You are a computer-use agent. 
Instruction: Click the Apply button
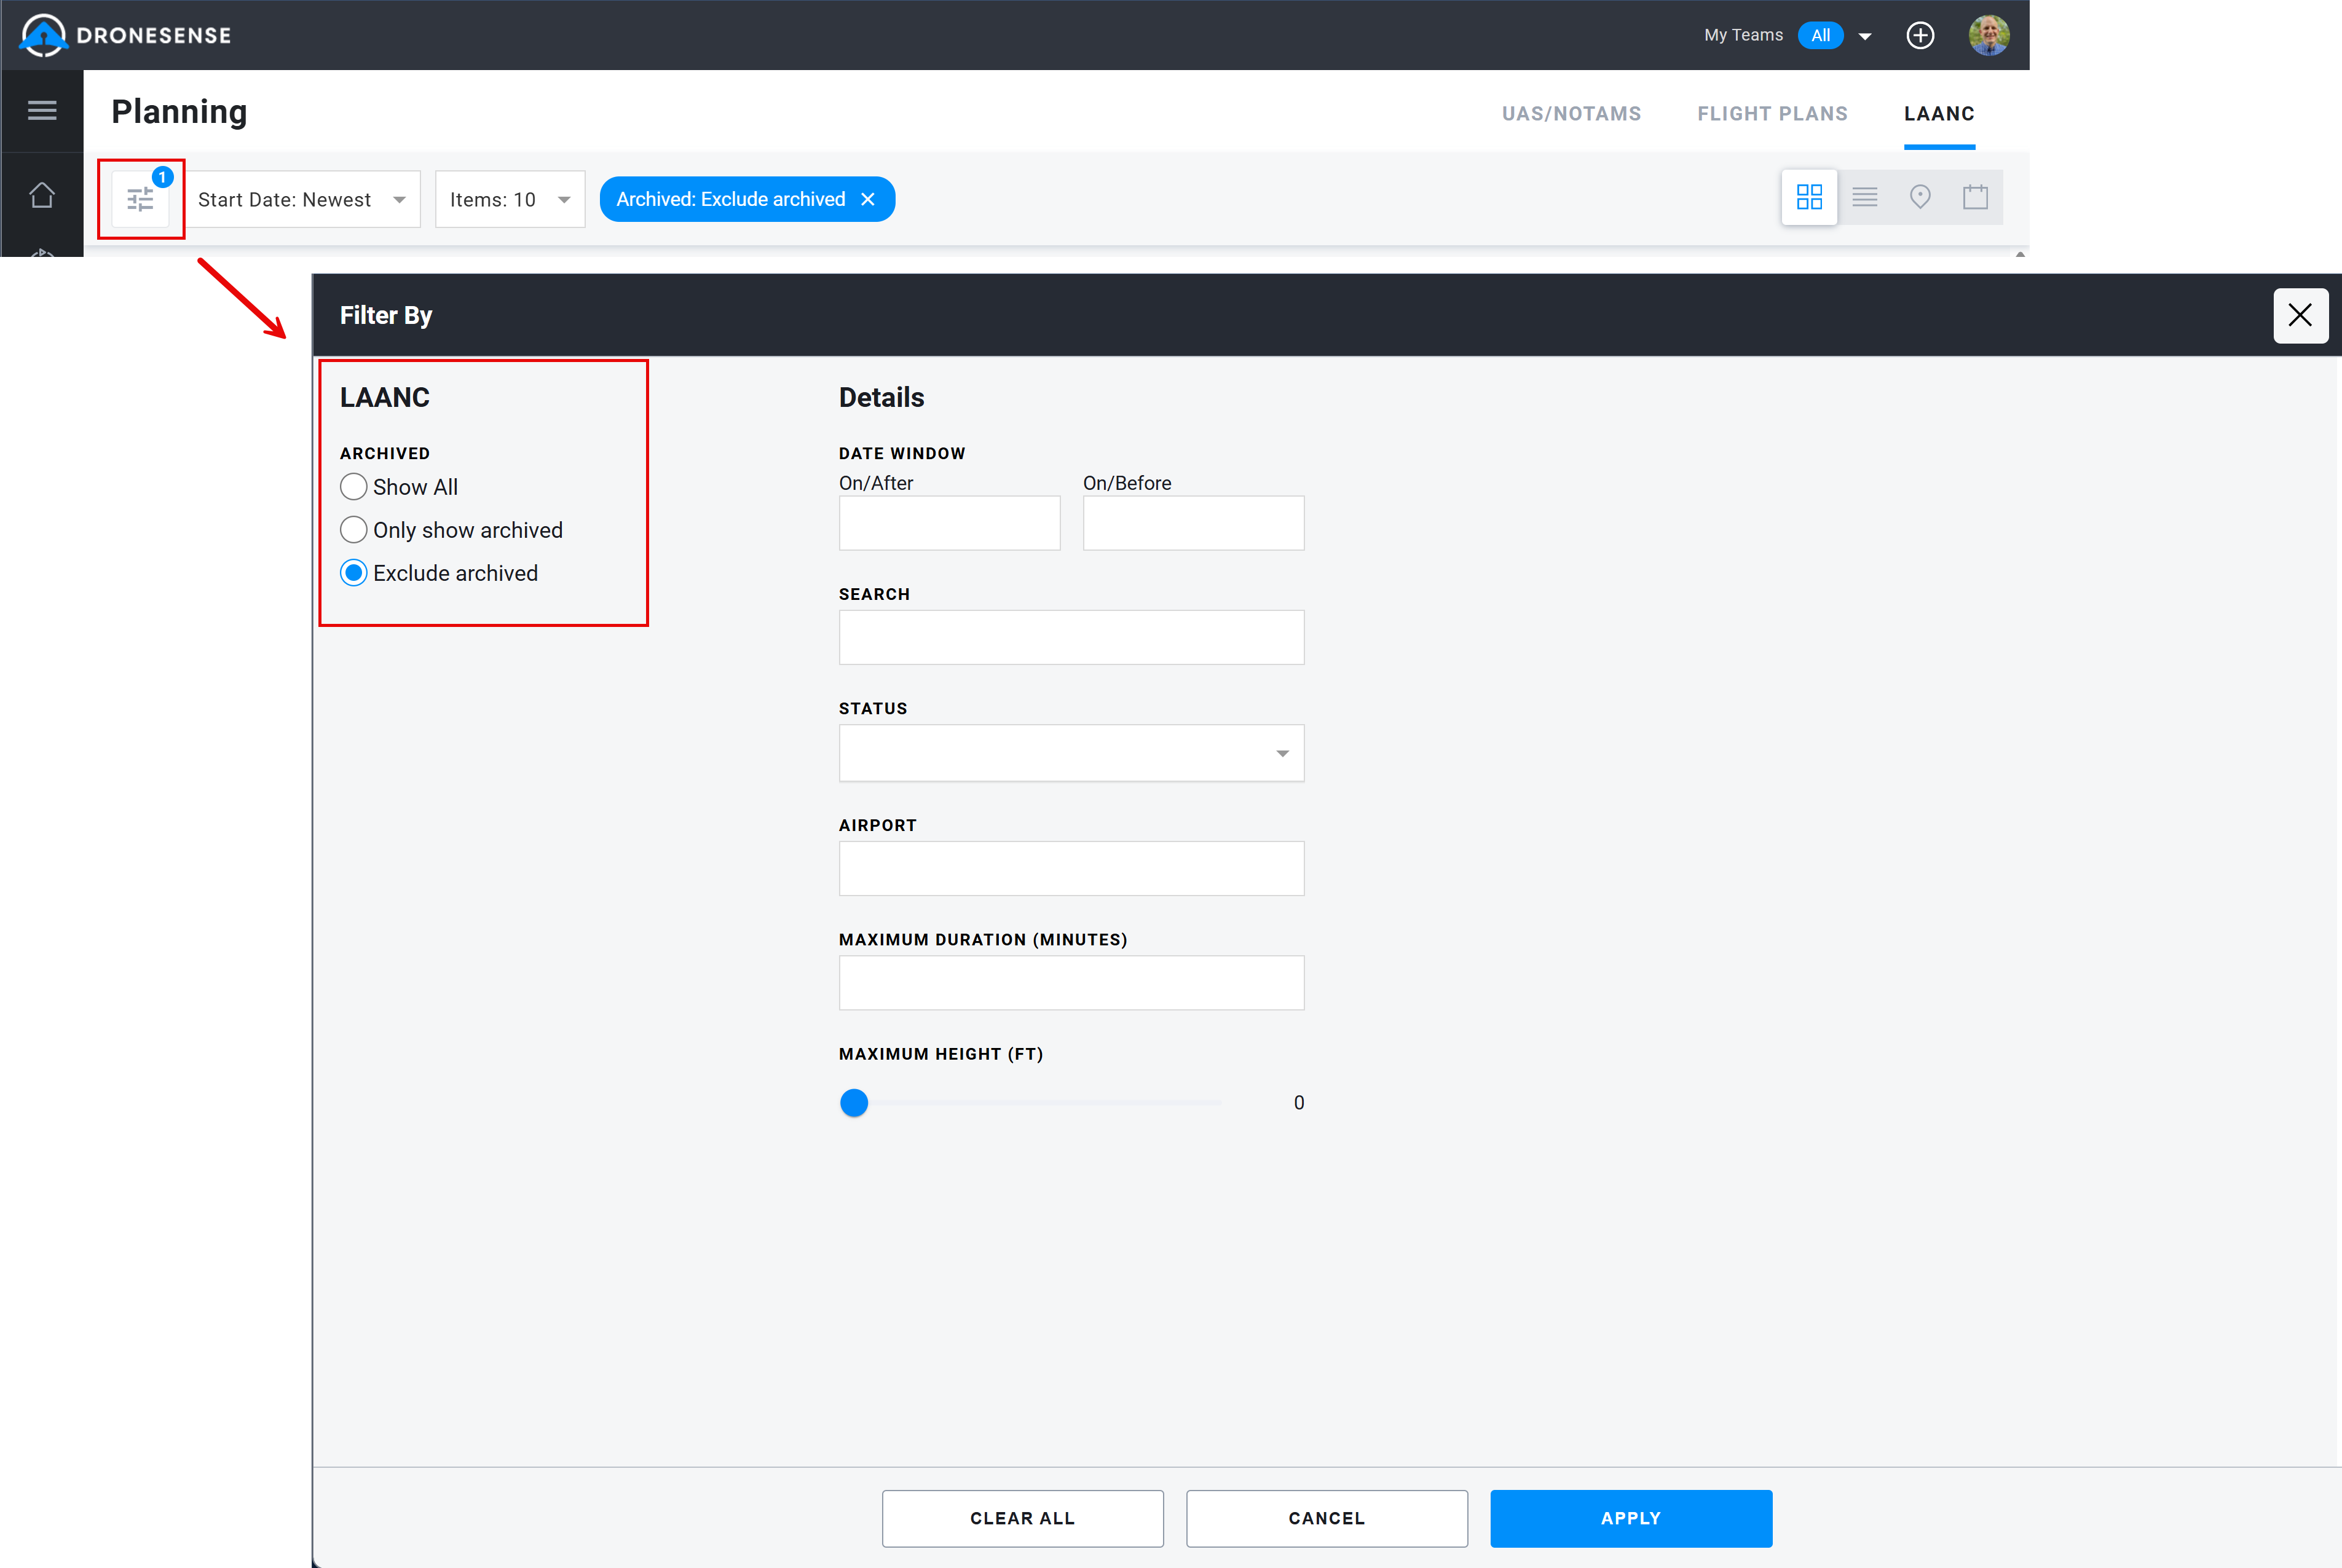point(1631,1518)
